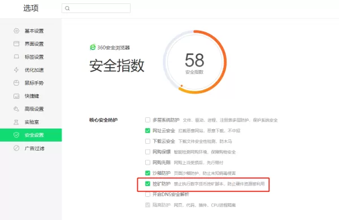Click description mentioning CPU进程隔离
Image resolution: width=339 pixels, height=220 pixels.
205,205
